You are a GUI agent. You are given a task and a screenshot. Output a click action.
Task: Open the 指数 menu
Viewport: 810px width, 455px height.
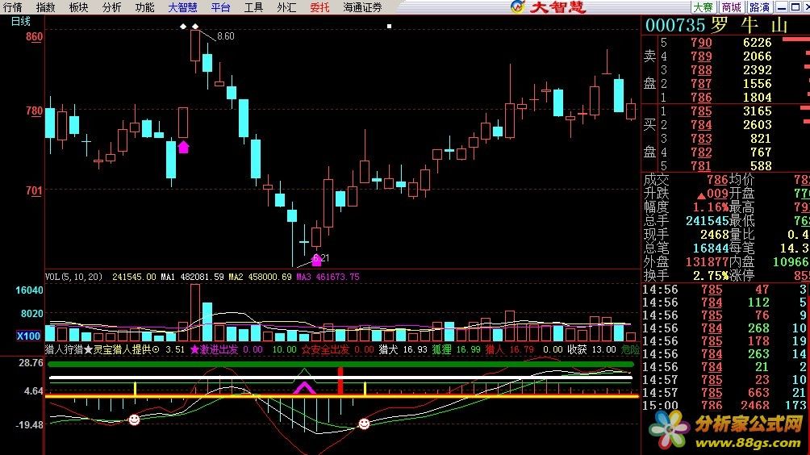[45, 7]
